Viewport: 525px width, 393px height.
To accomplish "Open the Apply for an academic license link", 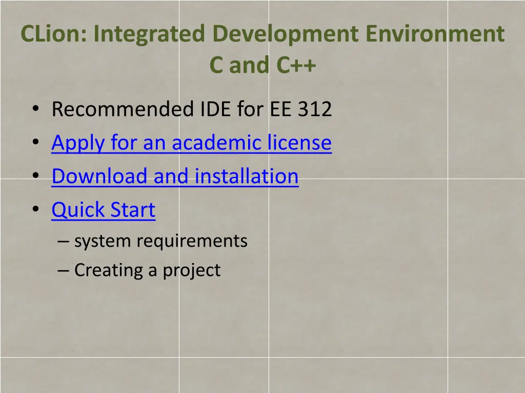I will point(192,143).
